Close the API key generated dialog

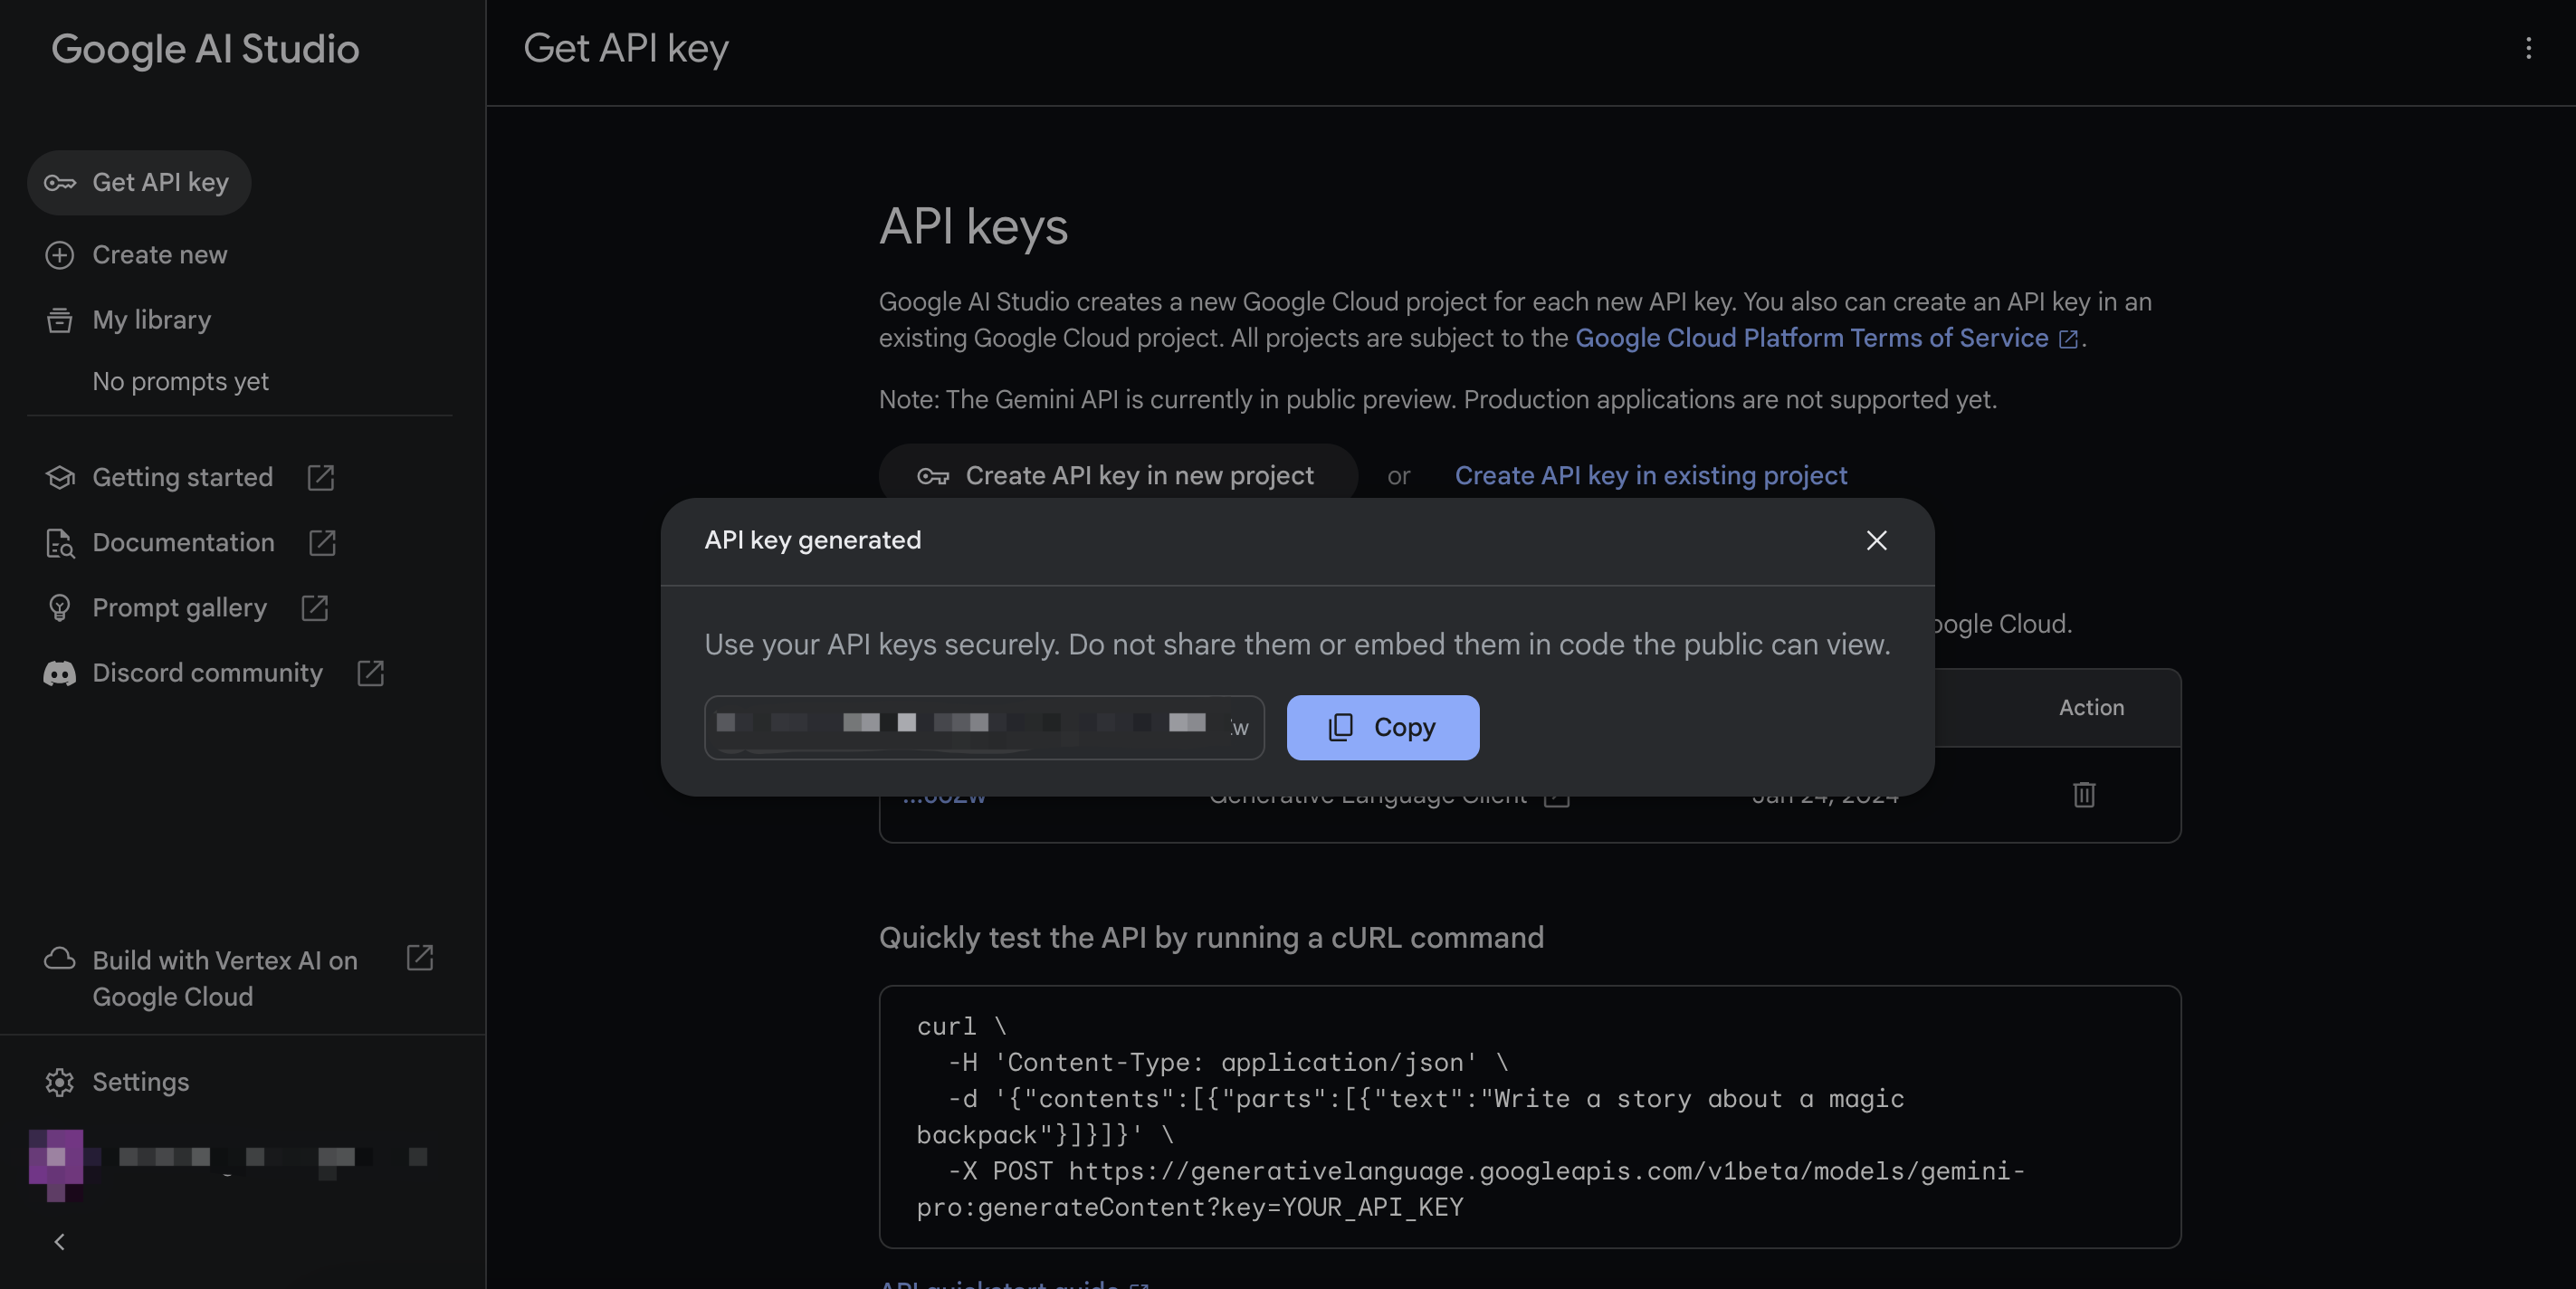(x=1876, y=540)
